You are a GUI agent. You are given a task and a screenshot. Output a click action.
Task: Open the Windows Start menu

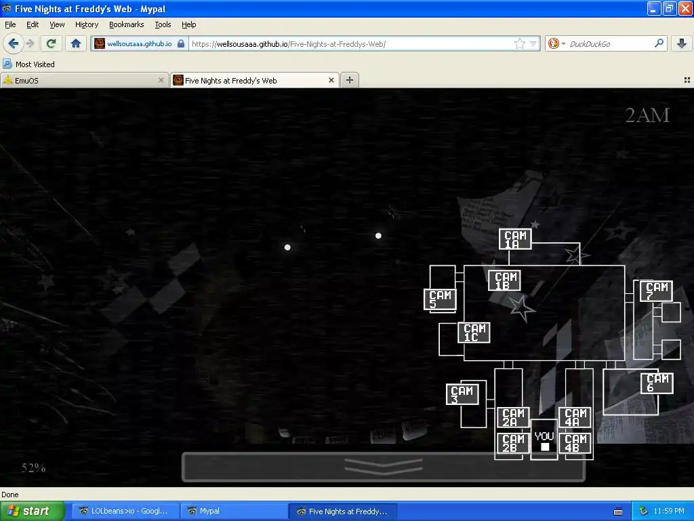click(x=31, y=512)
